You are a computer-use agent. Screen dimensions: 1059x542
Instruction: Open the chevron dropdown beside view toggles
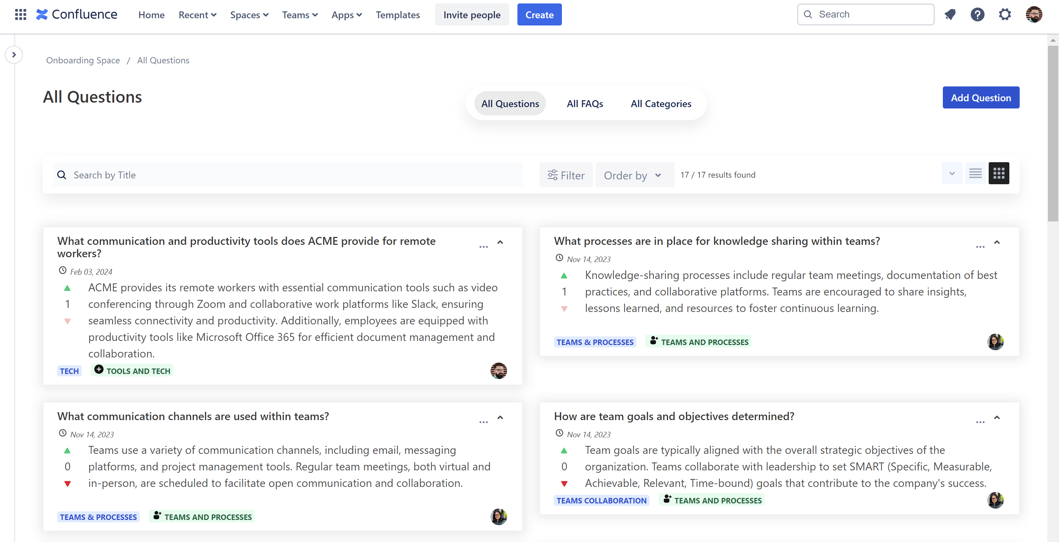tap(952, 173)
